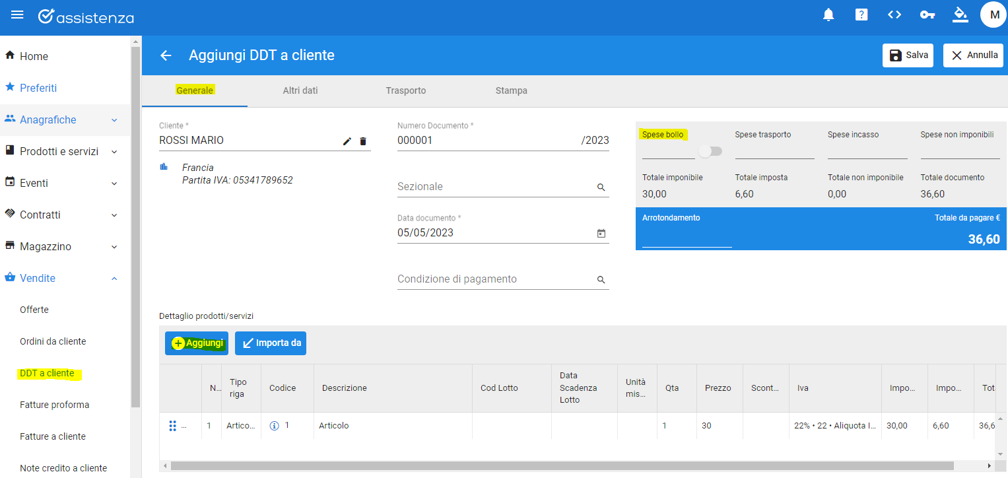Click the Prezzo column header
This screenshot has width=1008, height=478.
(720, 388)
